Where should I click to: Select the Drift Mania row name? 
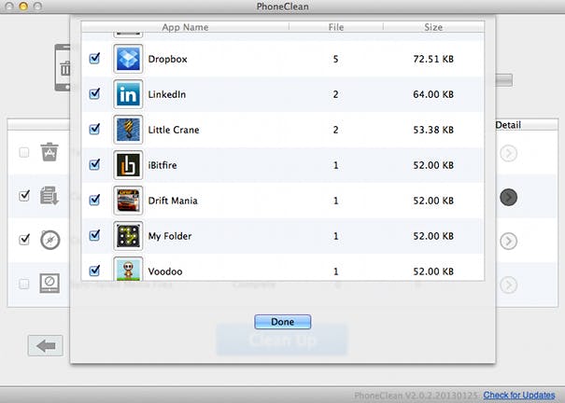[x=173, y=201]
